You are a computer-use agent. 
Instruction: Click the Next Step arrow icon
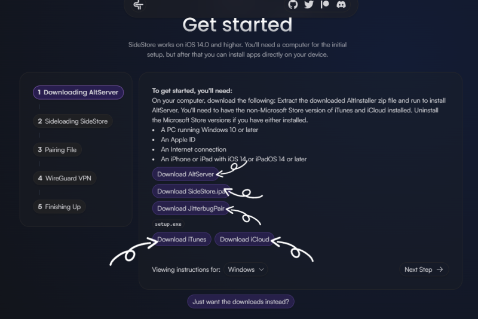click(440, 269)
